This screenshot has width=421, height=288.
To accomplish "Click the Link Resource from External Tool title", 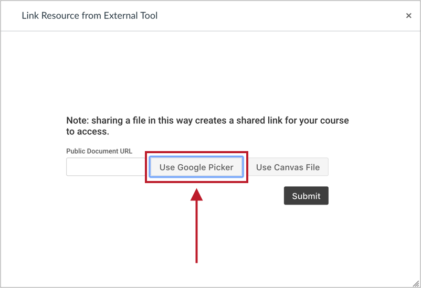I will pos(89,16).
